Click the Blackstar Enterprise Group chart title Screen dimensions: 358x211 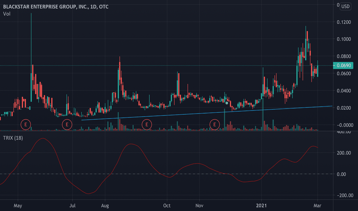point(56,7)
